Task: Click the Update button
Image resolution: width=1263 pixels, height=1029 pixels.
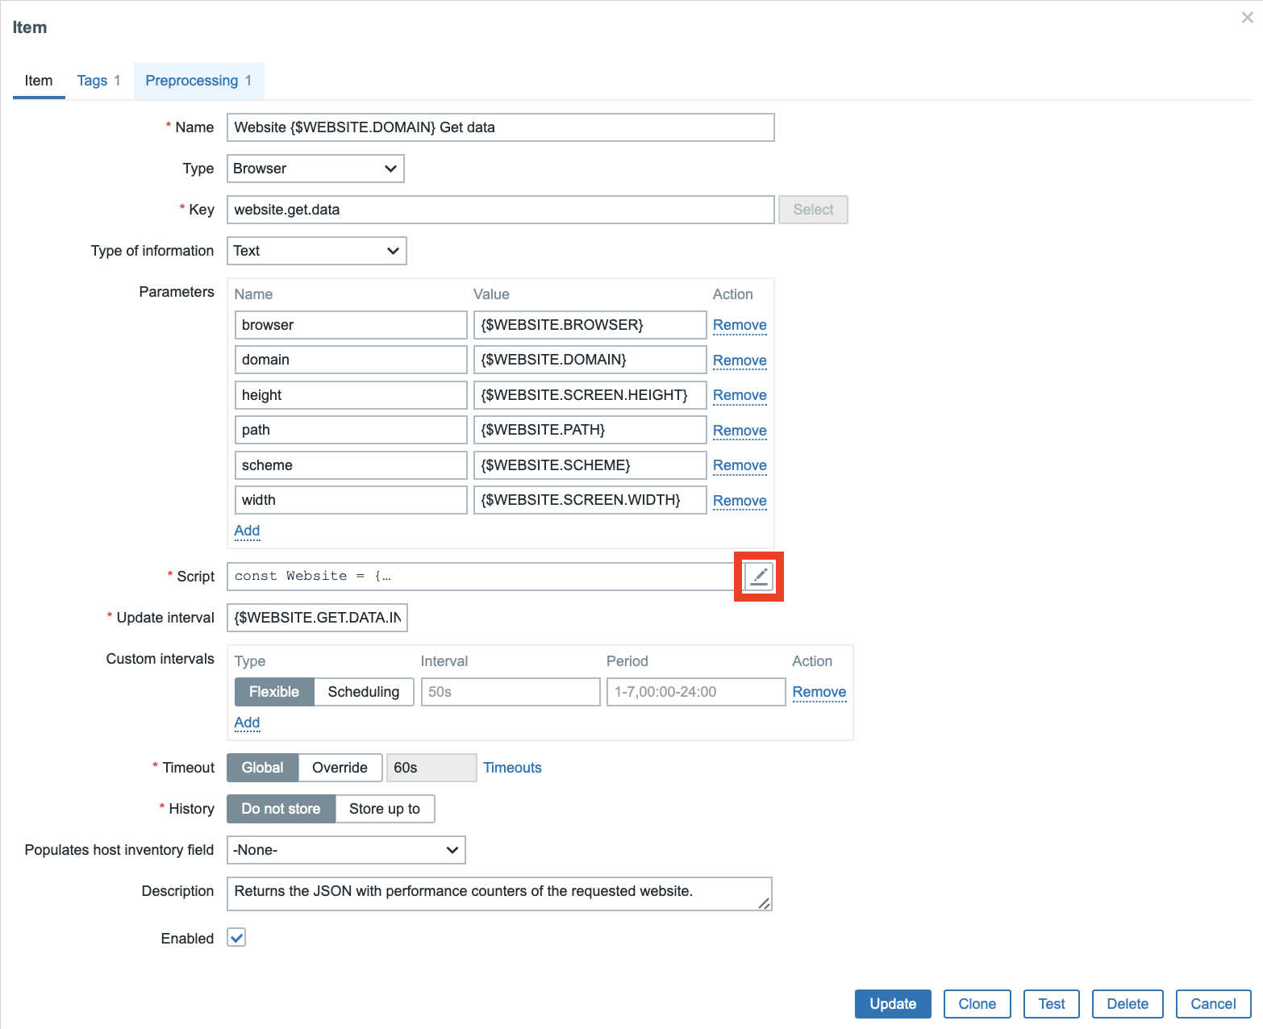Action: tap(892, 1004)
